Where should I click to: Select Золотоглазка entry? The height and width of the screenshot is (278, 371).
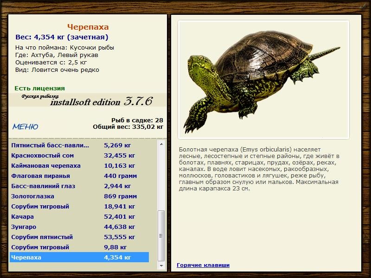click(79, 196)
